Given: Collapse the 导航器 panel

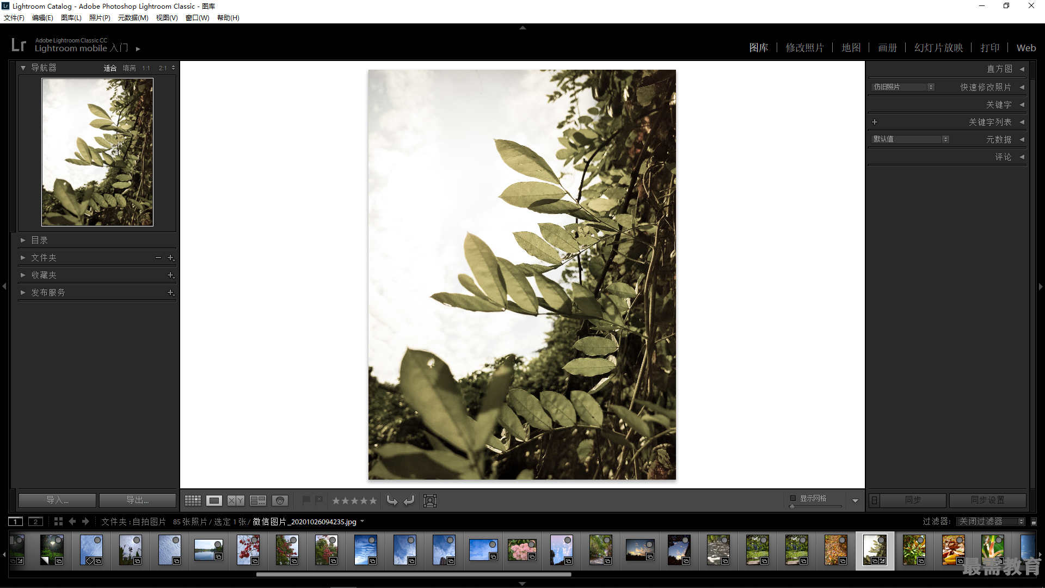Looking at the screenshot, I should coord(23,68).
